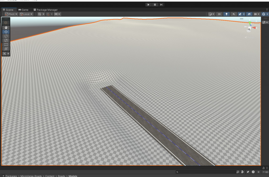
Task: Open the Local handle rotation dropdown
Action: pos(26,14)
